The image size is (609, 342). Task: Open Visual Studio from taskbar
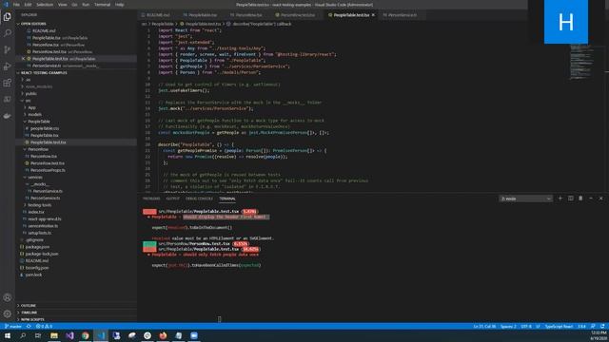tap(69, 335)
